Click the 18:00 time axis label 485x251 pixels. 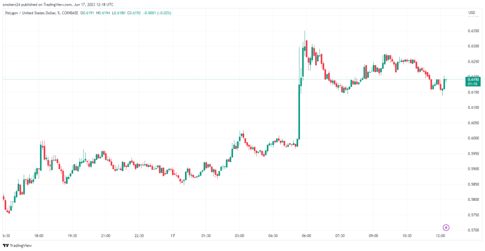click(39, 235)
